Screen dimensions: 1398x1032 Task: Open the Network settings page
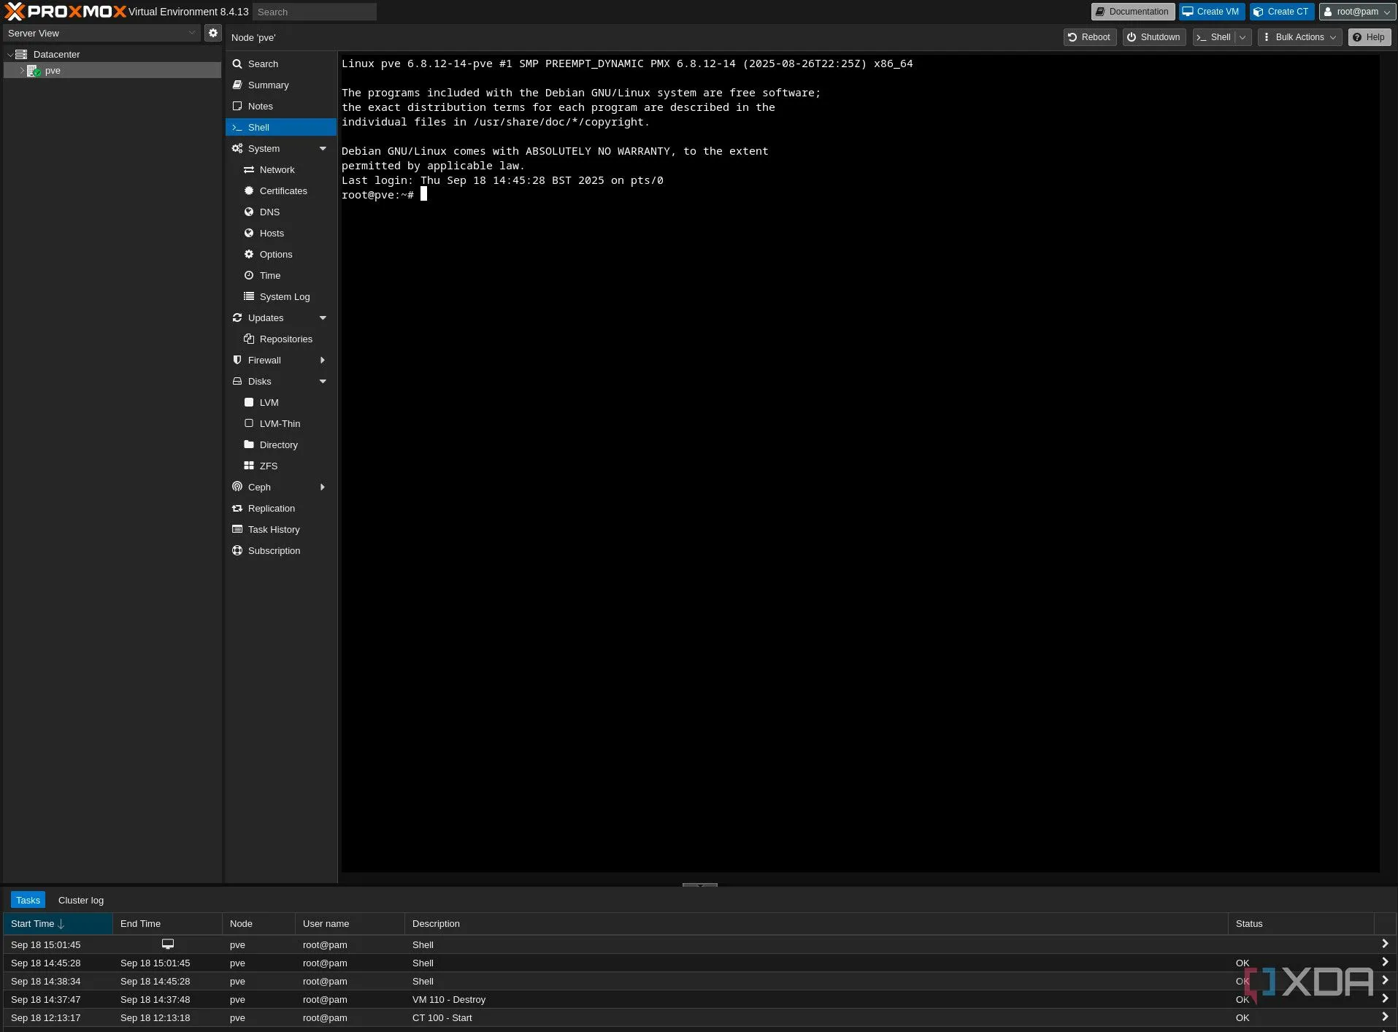[277, 169]
